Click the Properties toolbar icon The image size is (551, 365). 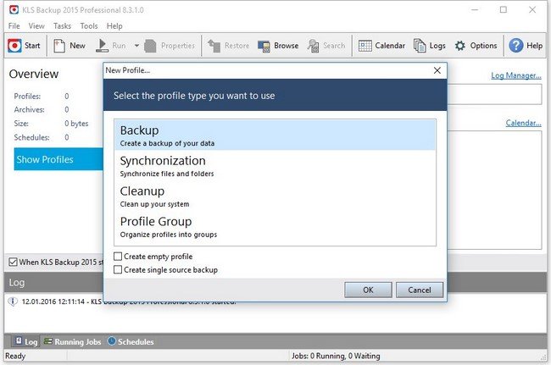coord(150,46)
